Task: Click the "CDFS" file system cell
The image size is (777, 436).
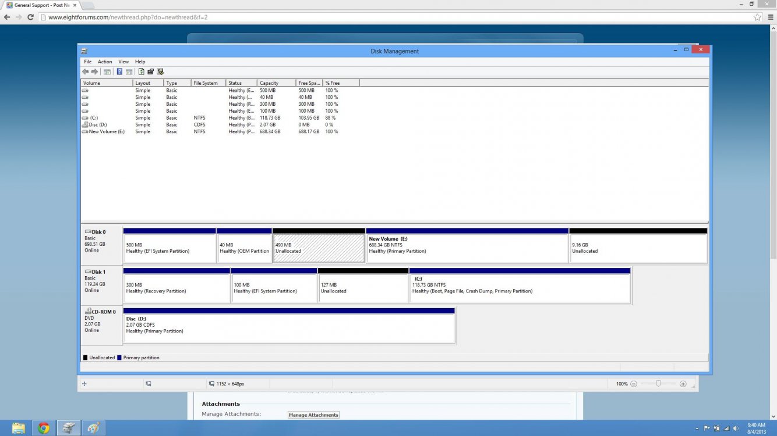Action: pos(200,124)
